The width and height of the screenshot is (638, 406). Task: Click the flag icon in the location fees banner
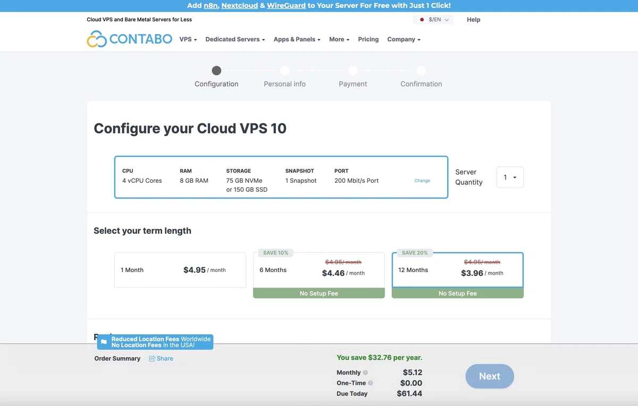point(104,342)
